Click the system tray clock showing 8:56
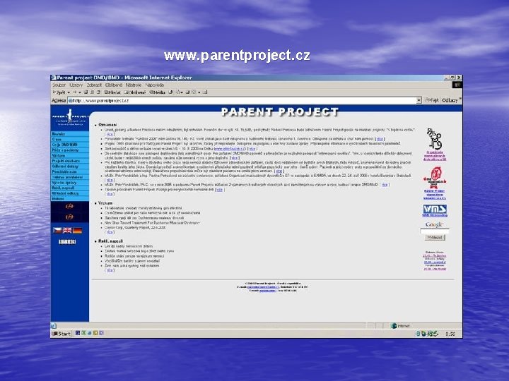 450,334
